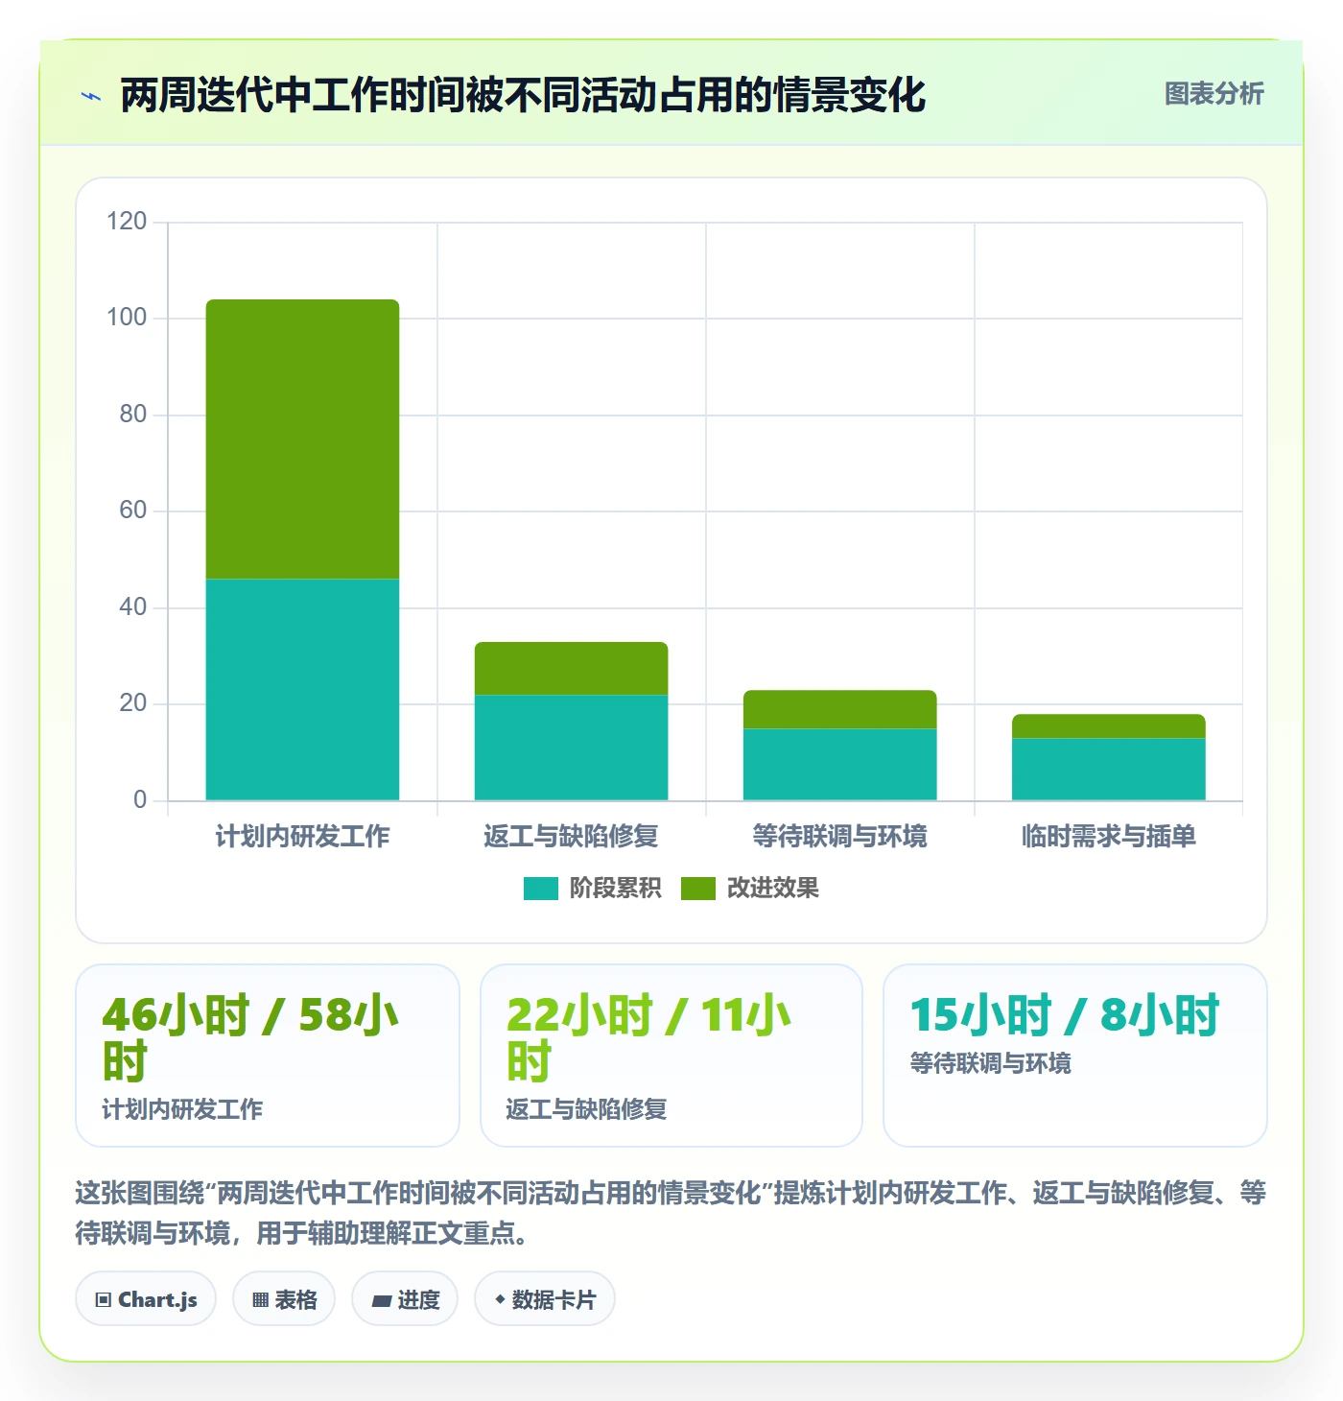Open the 15小时 / 8小时 data card
This screenshot has height=1401, width=1343.
pyautogui.click(x=1075, y=1056)
